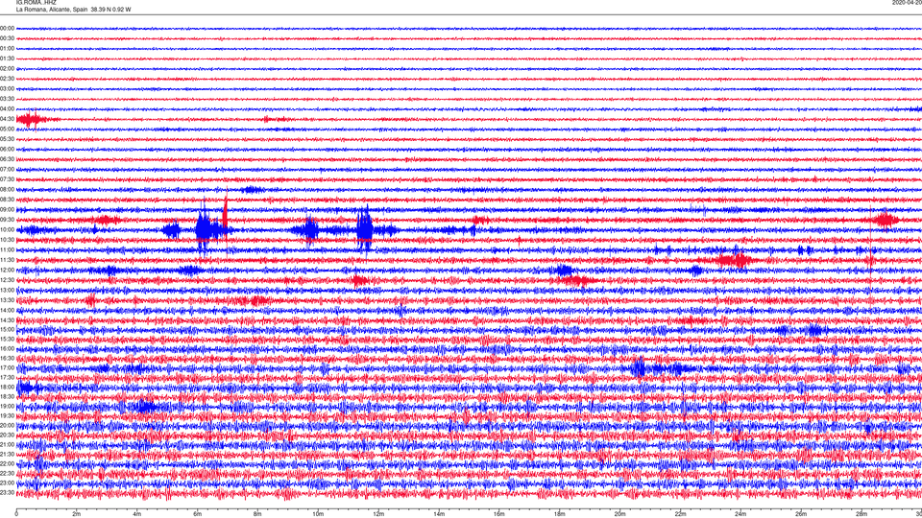Click the 8m tick on the minute axis
The height and width of the screenshot is (518, 922).
[257, 514]
